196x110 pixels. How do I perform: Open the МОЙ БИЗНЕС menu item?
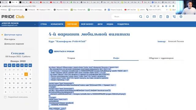[x=87, y=24]
